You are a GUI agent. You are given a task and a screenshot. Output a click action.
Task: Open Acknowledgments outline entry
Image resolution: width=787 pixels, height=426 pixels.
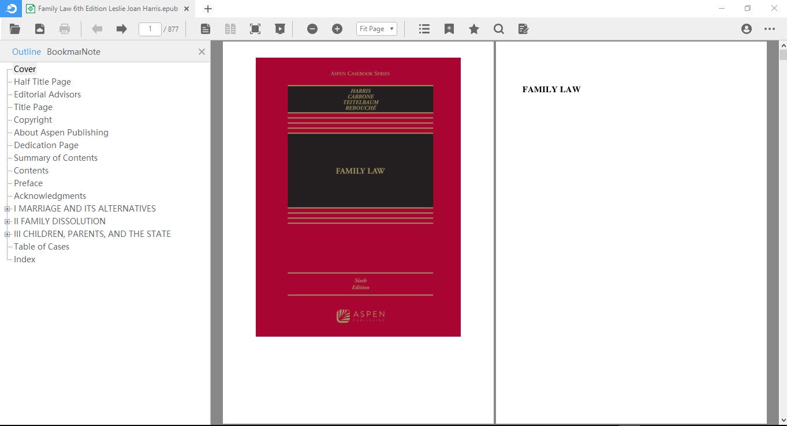point(50,196)
